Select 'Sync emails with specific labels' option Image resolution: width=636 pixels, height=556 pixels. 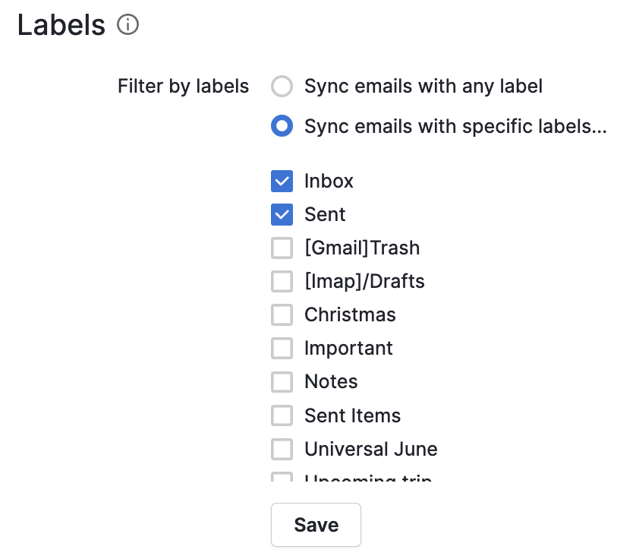pyautogui.click(x=282, y=126)
